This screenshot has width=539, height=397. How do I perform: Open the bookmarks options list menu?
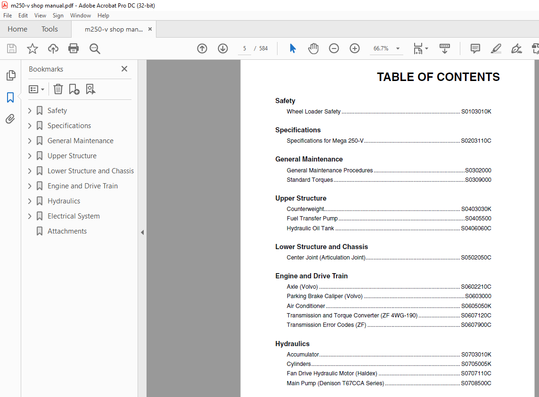(x=36, y=89)
